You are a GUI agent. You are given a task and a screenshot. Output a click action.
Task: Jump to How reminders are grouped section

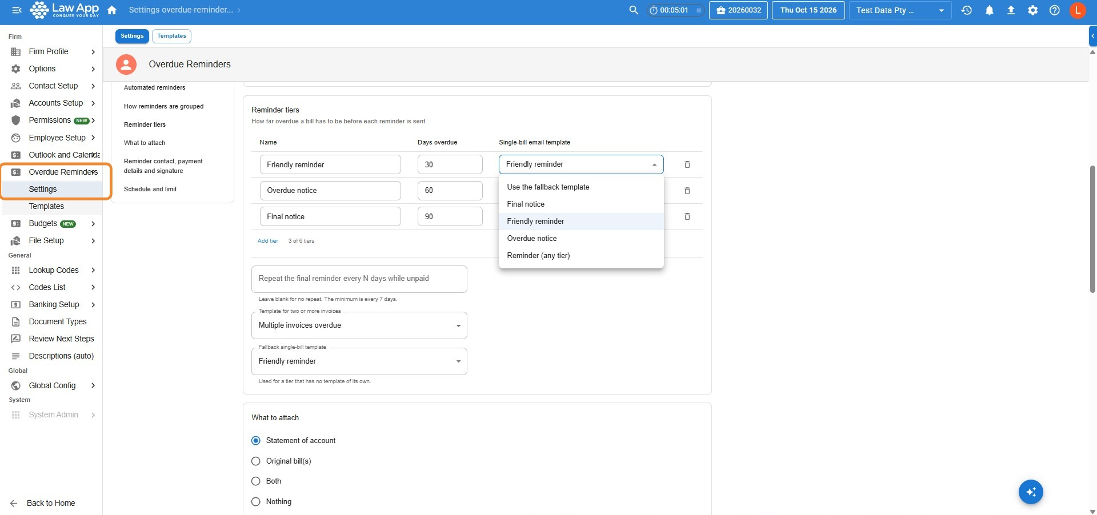(163, 107)
